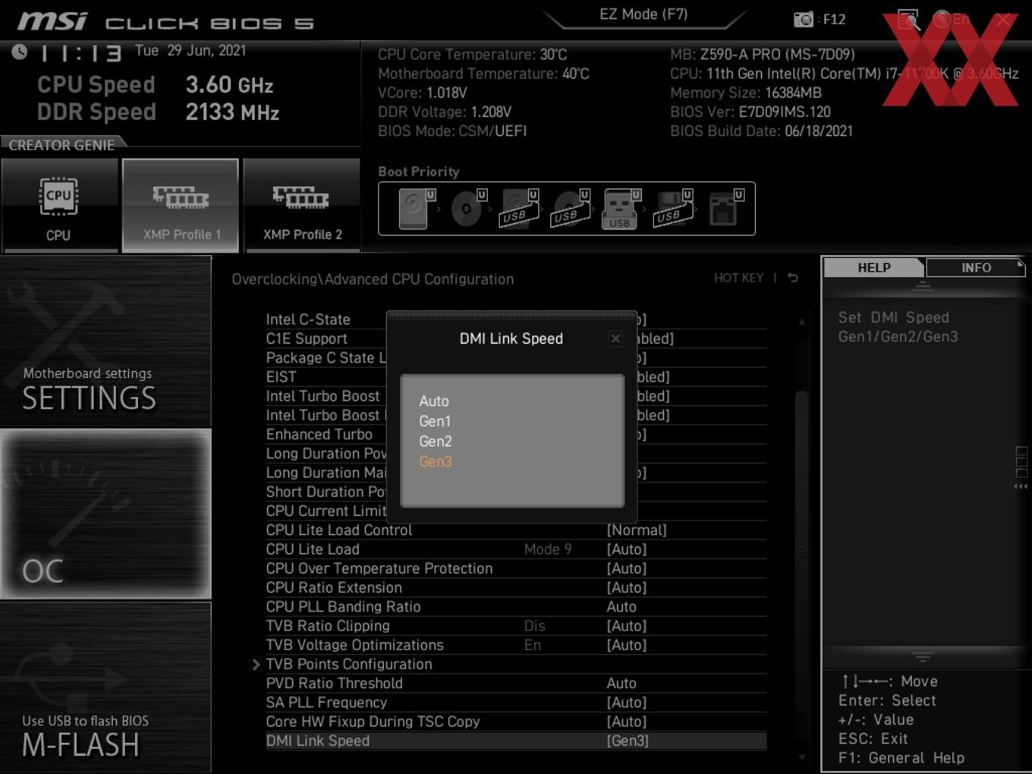Viewport: 1032px width, 774px height.
Task: Open DMI Link Speed [Gen3] value
Action: click(x=628, y=741)
